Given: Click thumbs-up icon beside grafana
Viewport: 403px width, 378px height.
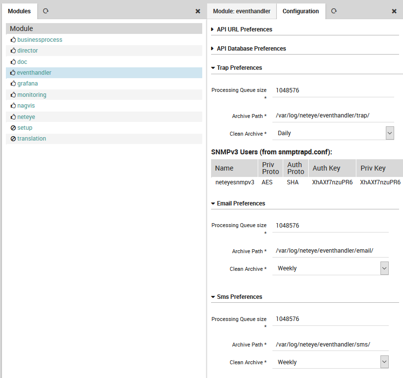Looking at the screenshot, I should (x=13, y=84).
